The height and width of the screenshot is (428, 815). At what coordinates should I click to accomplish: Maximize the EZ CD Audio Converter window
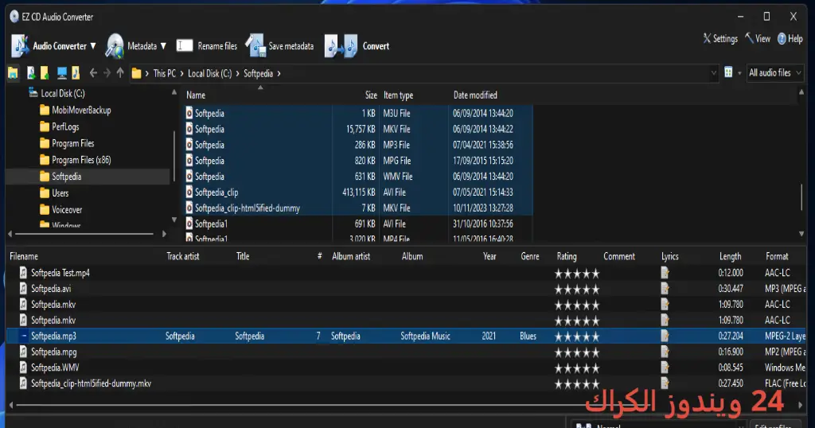coord(766,17)
